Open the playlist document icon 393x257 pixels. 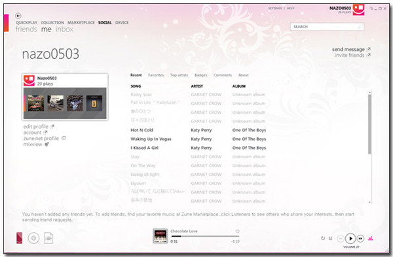(48, 238)
